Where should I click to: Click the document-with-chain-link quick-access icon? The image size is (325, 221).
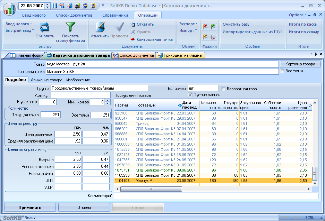pyautogui.click(x=62, y=6)
